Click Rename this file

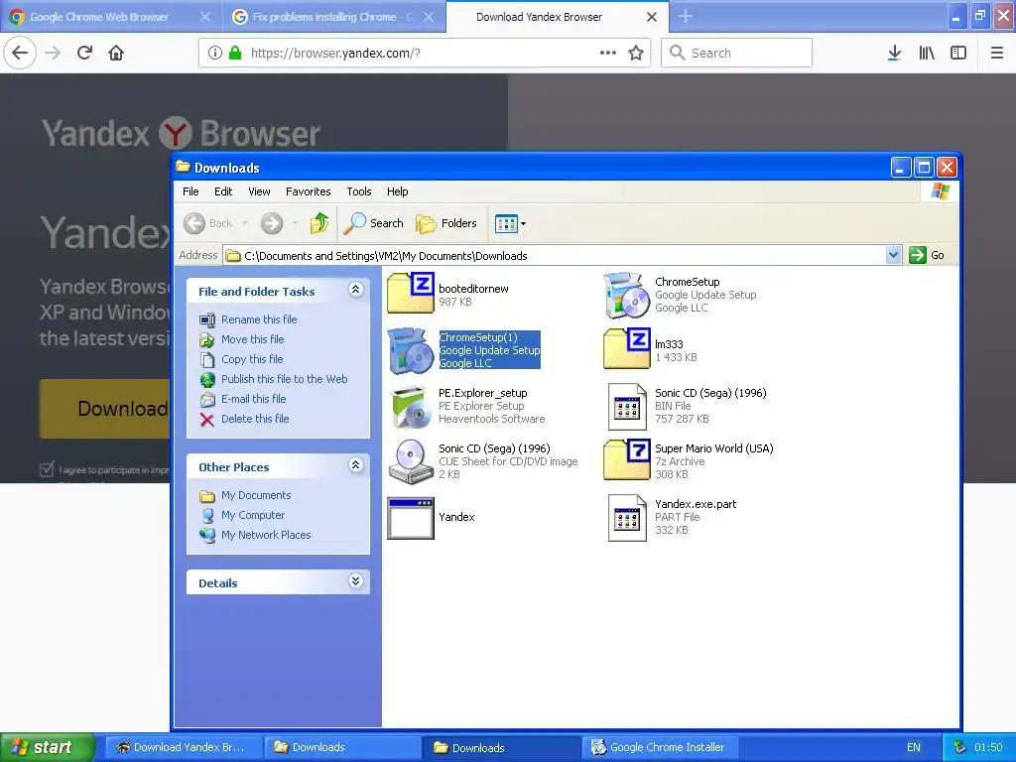coord(259,319)
